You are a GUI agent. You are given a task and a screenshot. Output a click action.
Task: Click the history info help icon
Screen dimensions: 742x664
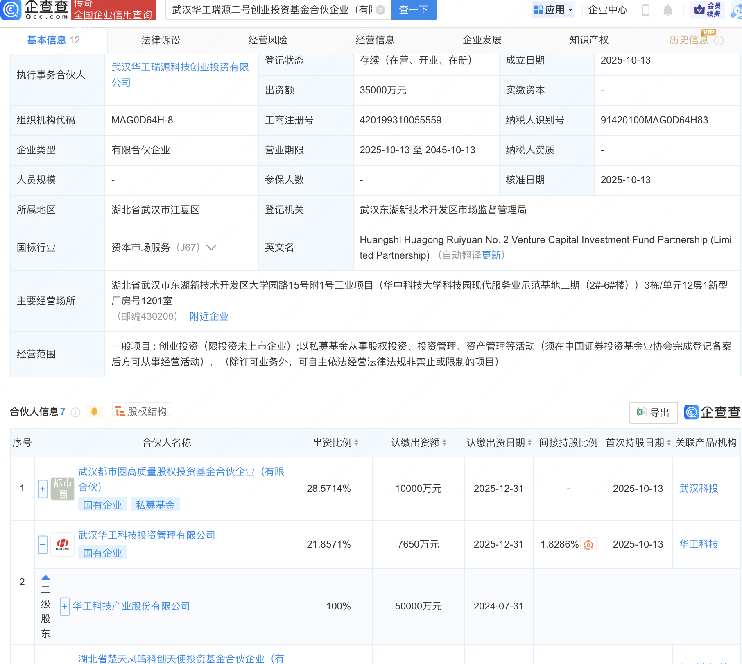(719, 41)
